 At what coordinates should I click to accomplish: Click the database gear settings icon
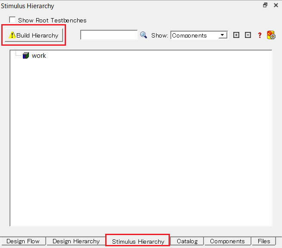(x=271, y=35)
